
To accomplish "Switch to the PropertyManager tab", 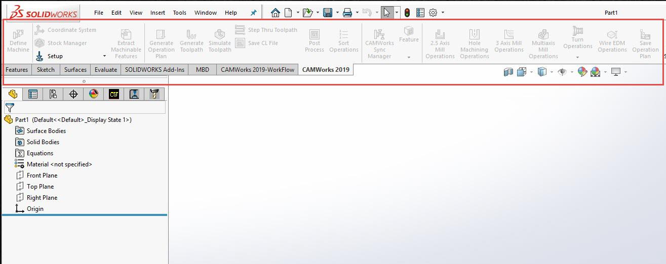I will pyautogui.click(x=33, y=94).
